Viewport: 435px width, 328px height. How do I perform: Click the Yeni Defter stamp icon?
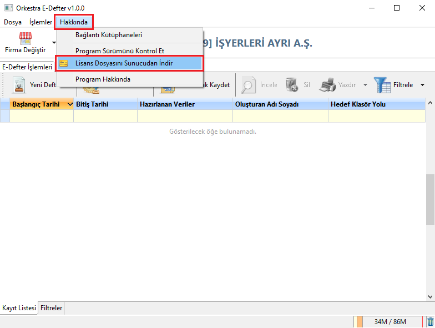click(x=19, y=85)
